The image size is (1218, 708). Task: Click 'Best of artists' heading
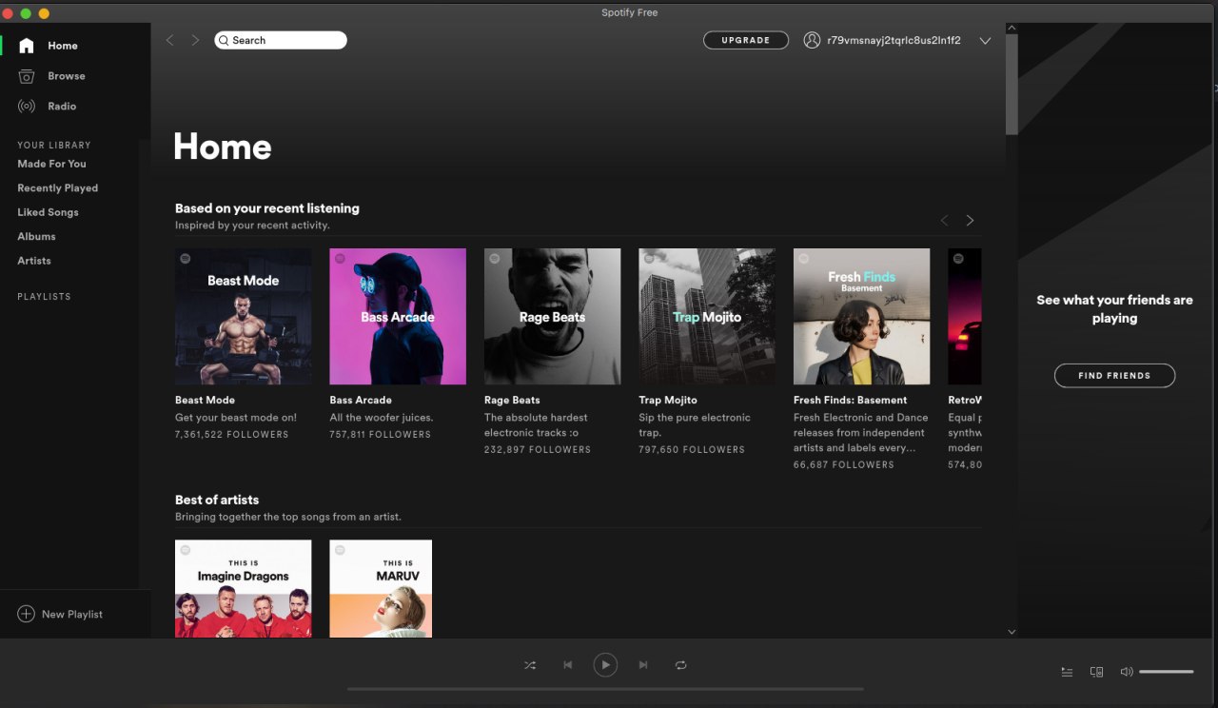coord(217,500)
